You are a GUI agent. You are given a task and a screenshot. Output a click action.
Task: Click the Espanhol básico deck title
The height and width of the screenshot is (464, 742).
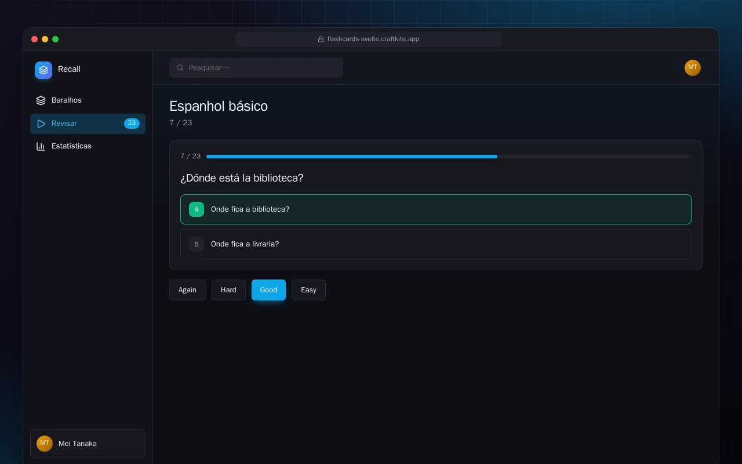(x=219, y=106)
